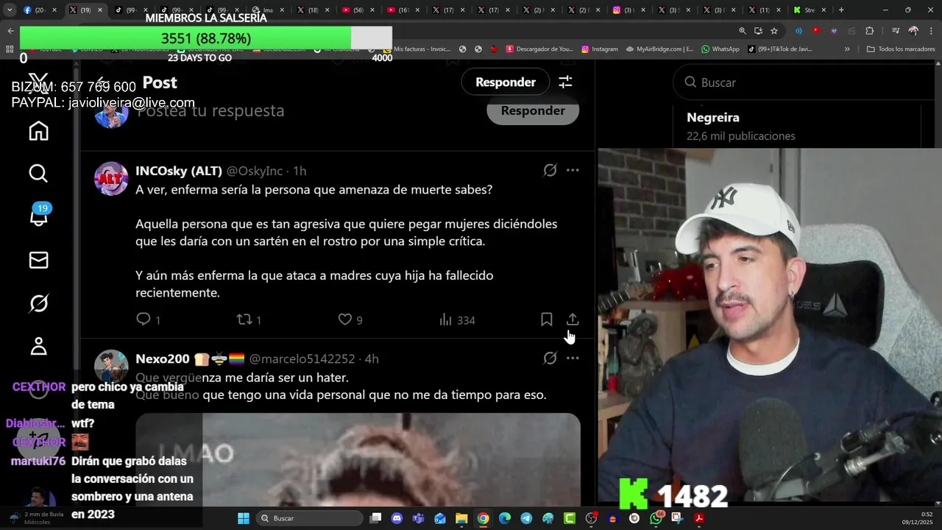Open the (99+) TikTok de Javi bookmark
The width and height of the screenshot is (942, 530).
click(x=779, y=49)
